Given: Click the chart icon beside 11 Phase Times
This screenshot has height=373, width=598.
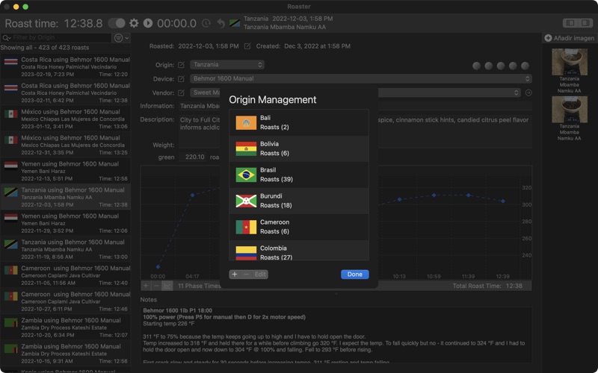Looking at the screenshot, I should point(167,286).
